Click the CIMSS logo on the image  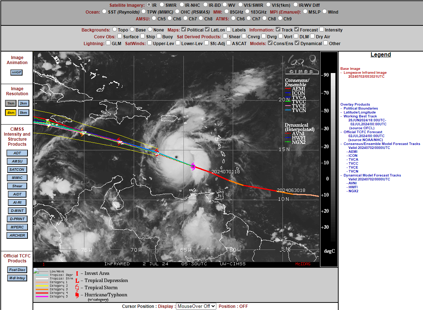[301, 64]
